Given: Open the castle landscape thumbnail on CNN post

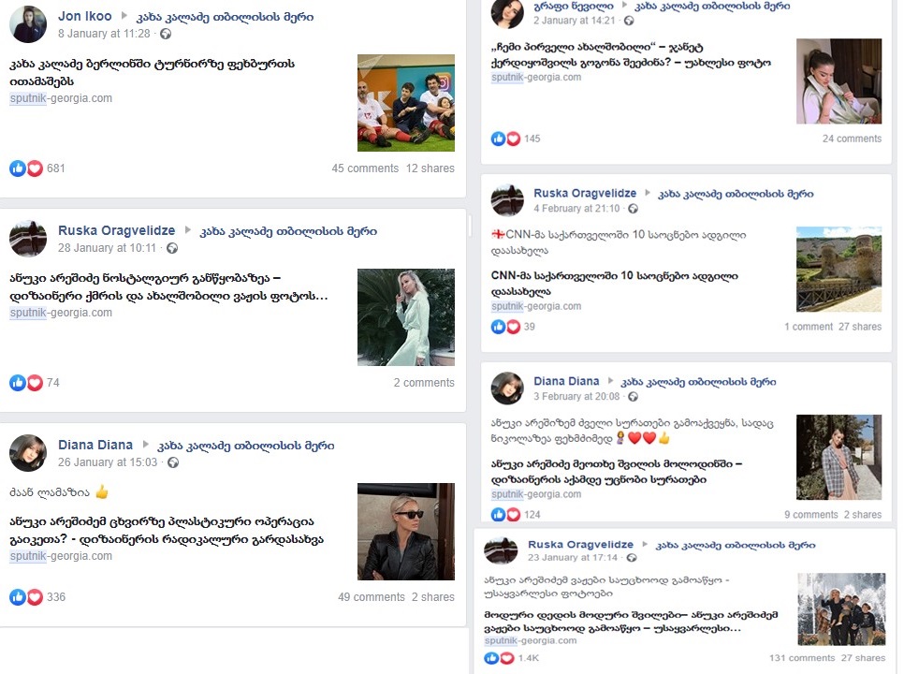Looking at the screenshot, I should pos(838,270).
